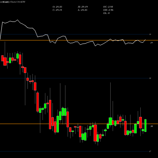Screen dimensions: 158x158
Task: Click the "29" price axis label
Action: pyautogui.click(x=151, y=43)
